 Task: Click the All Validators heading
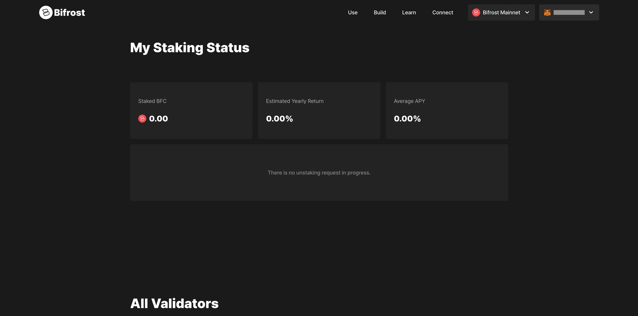174,304
